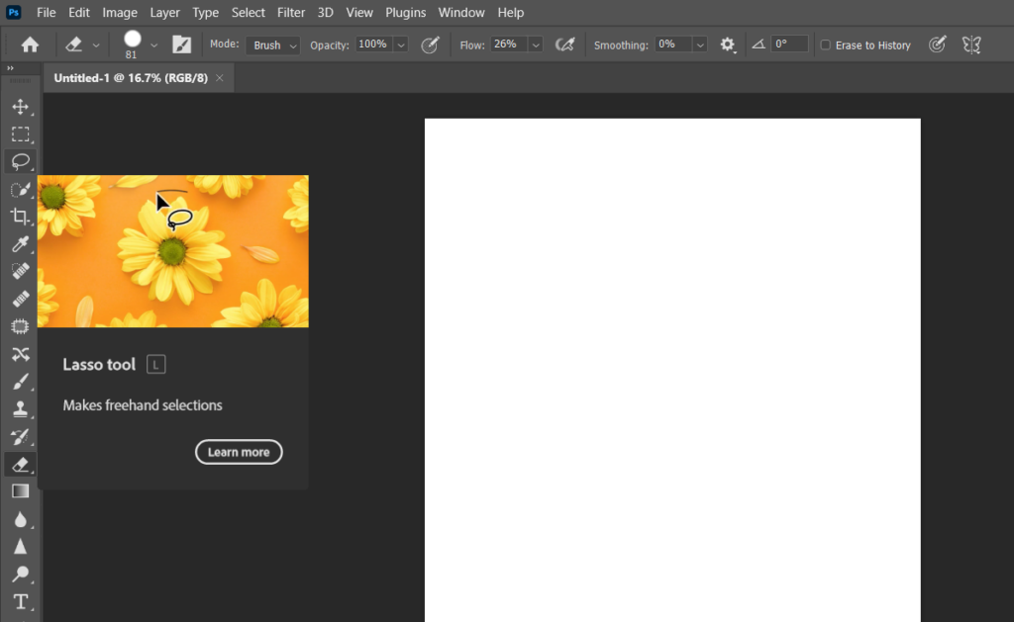The image size is (1014, 622).
Task: Select the Brush tool
Action: [x=20, y=381]
